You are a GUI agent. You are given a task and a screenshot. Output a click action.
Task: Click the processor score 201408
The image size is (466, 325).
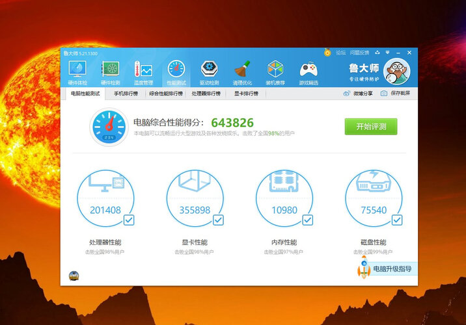(105, 210)
